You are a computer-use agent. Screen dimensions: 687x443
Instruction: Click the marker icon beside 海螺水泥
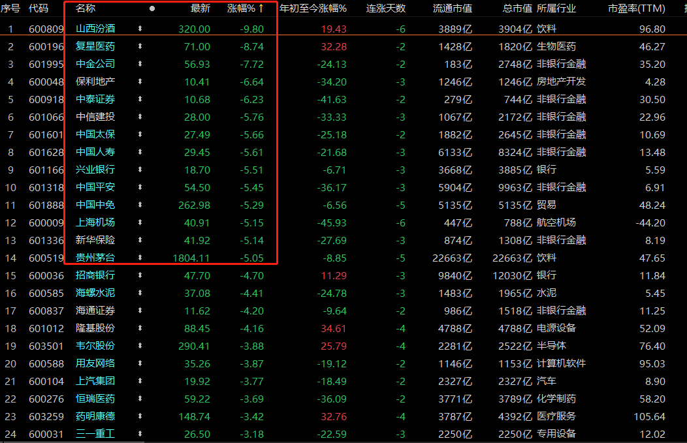140,293
